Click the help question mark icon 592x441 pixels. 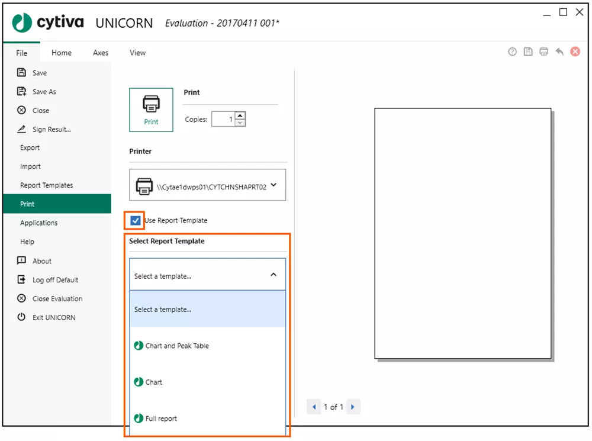[513, 52]
